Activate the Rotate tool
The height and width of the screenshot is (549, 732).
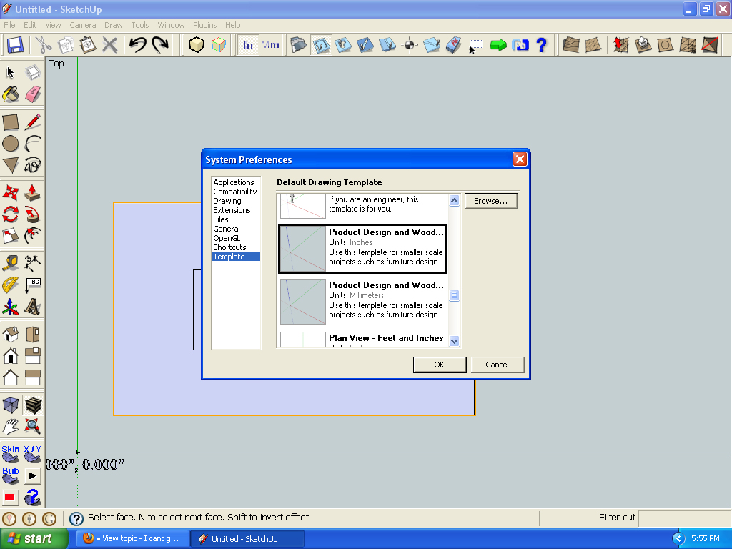pos(11,214)
